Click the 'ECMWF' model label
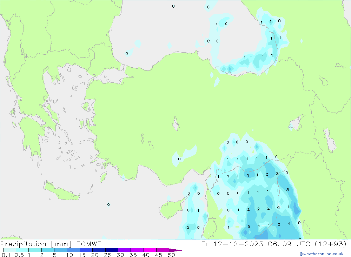The image size is (351, 257). point(89,244)
